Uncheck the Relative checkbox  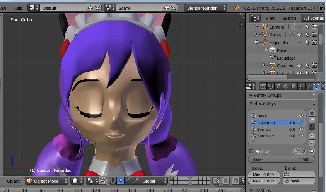click(251, 151)
